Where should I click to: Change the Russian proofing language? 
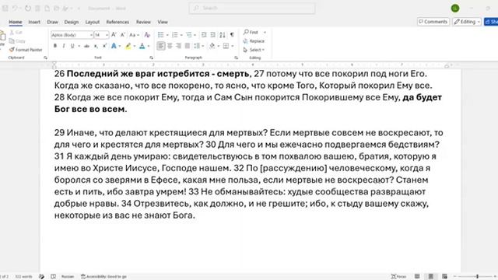pyautogui.click(x=68, y=277)
